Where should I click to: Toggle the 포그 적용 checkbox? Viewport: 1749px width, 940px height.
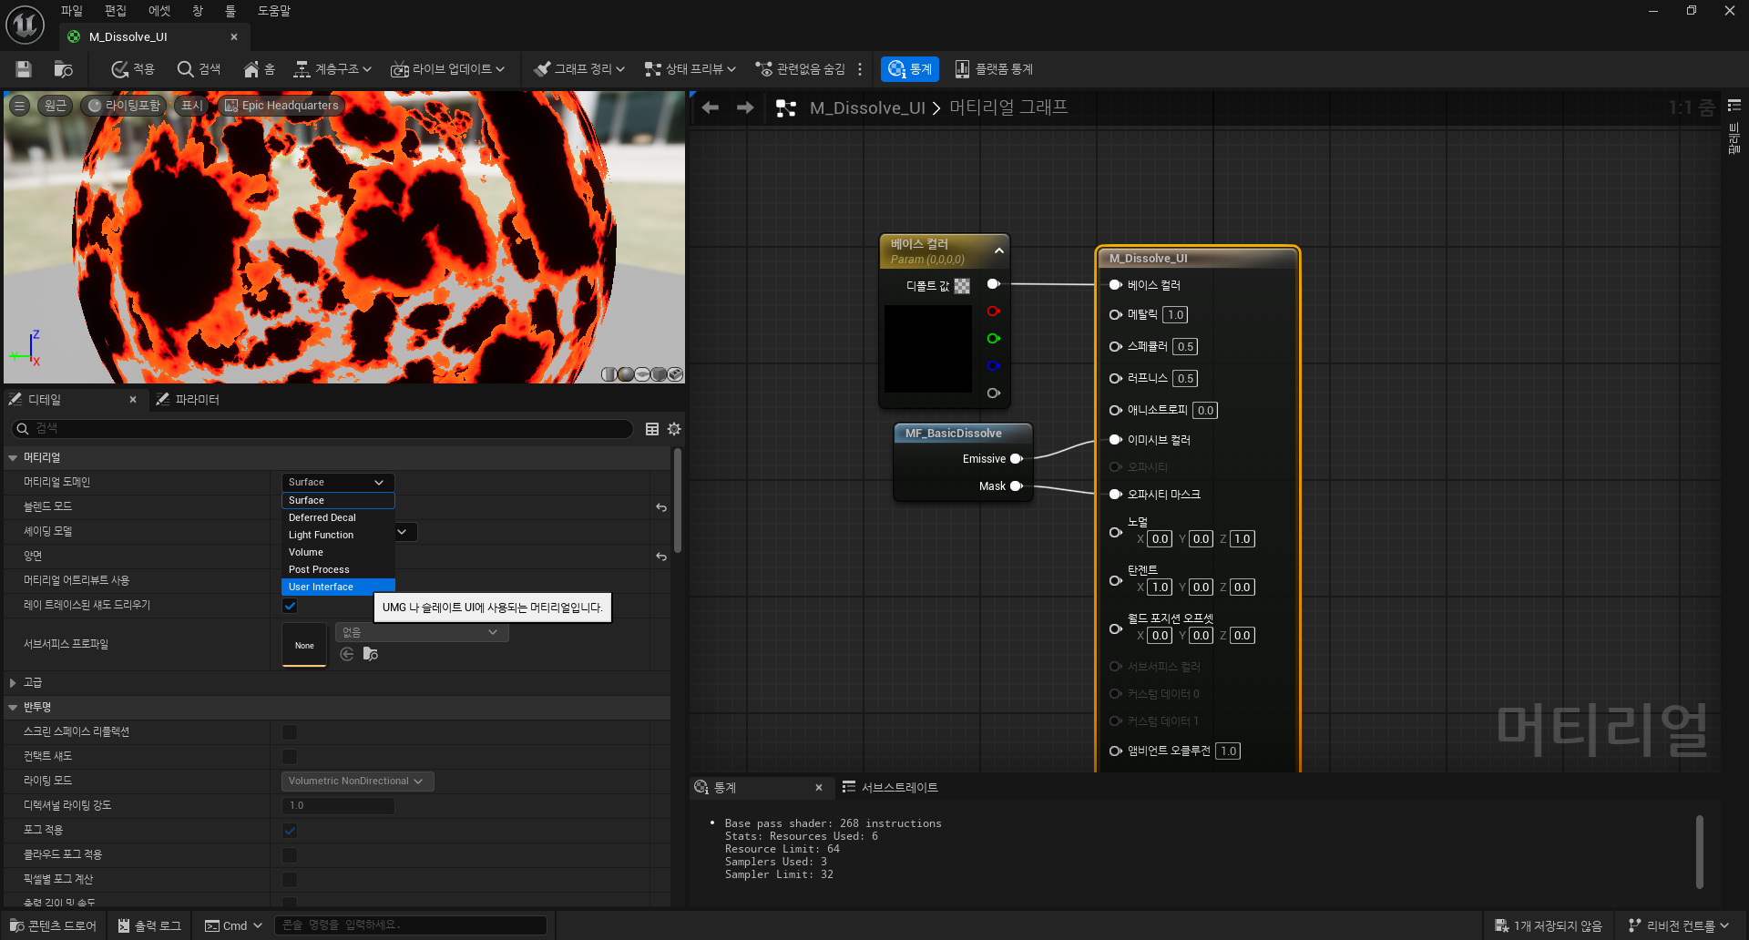click(x=290, y=831)
